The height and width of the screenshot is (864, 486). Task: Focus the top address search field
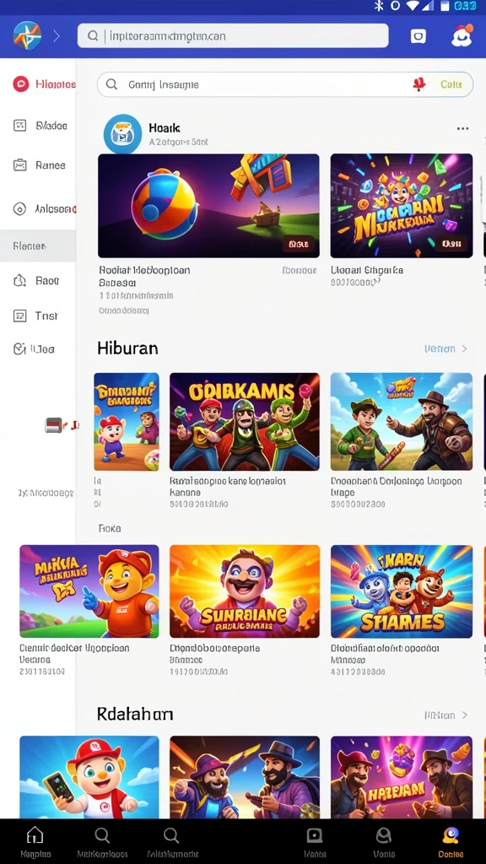pyautogui.click(x=233, y=35)
